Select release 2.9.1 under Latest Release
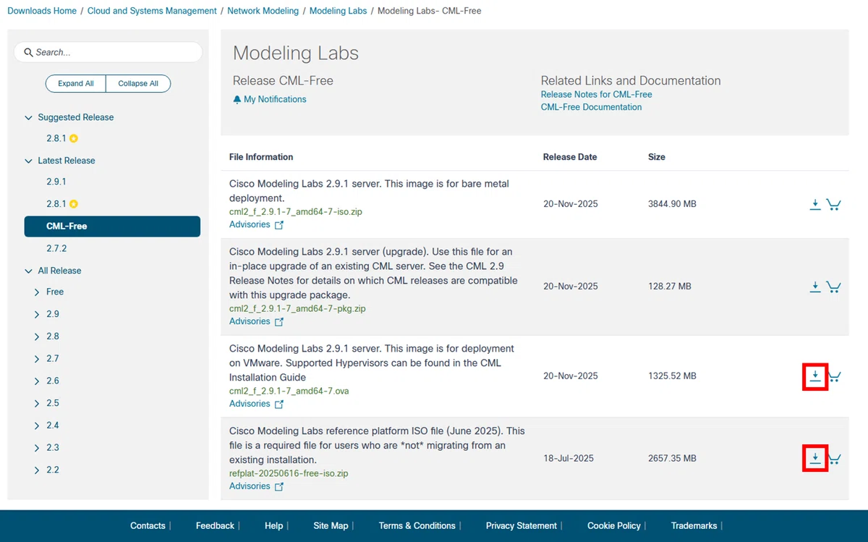Image resolution: width=868 pixels, height=542 pixels. [x=56, y=182]
